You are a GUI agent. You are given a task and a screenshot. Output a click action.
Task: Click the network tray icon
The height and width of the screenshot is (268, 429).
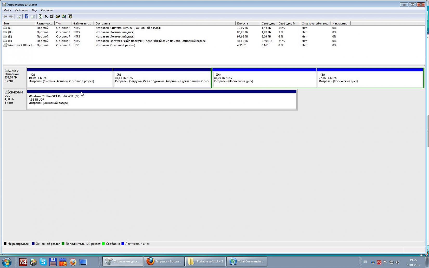click(391, 262)
